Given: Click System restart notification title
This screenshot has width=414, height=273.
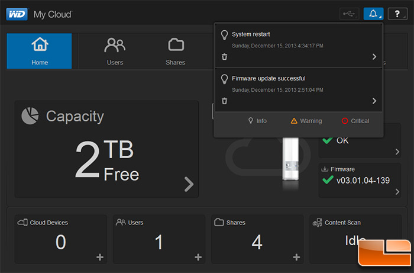Looking at the screenshot, I should (x=251, y=34).
